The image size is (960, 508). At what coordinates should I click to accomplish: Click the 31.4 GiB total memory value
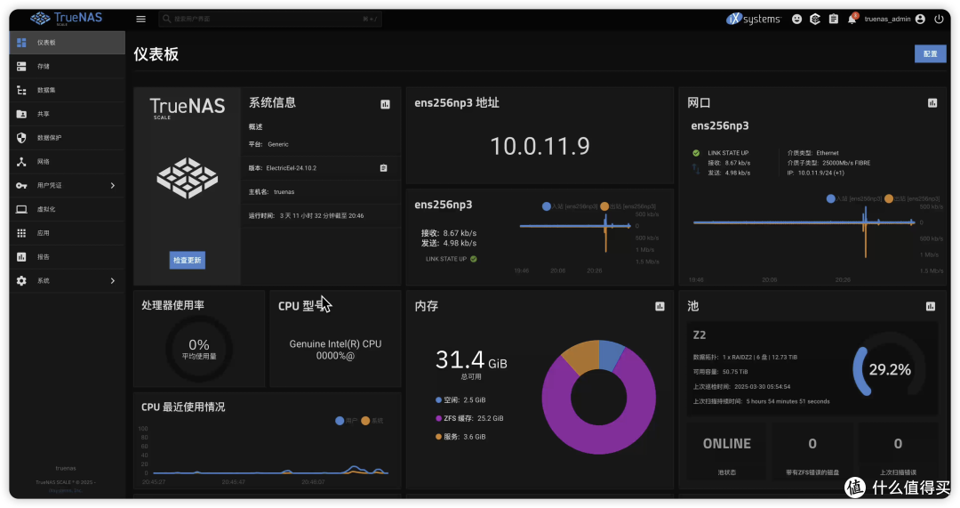471,359
